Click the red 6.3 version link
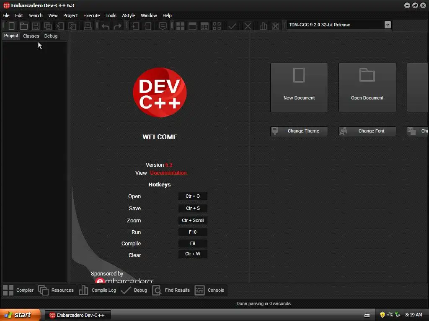 tap(169, 165)
